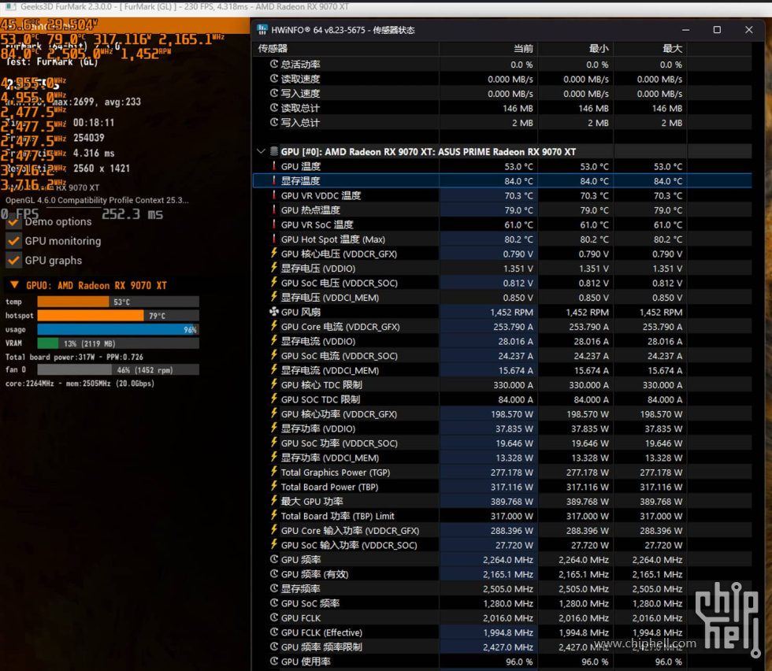772x671 pixels.
Task: Select the 显存电压 (VDDCI_MEM) row
Action: [x=503, y=298]
